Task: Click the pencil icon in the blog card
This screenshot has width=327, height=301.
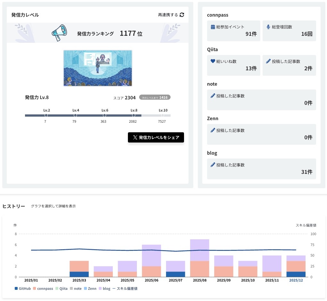Action: [x=213, y=165]
